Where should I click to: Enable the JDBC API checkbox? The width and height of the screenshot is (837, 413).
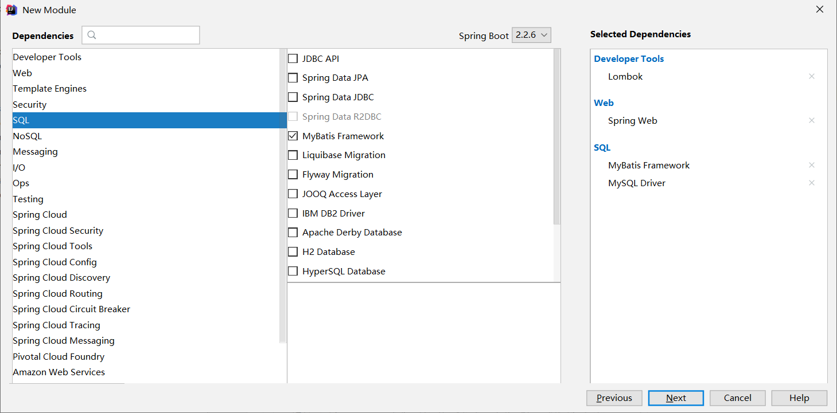(293, 58)
